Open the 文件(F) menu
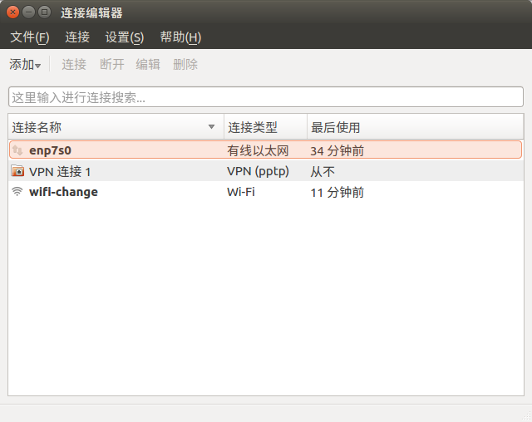Screen dimensions: 532x422 pos(29,37)
